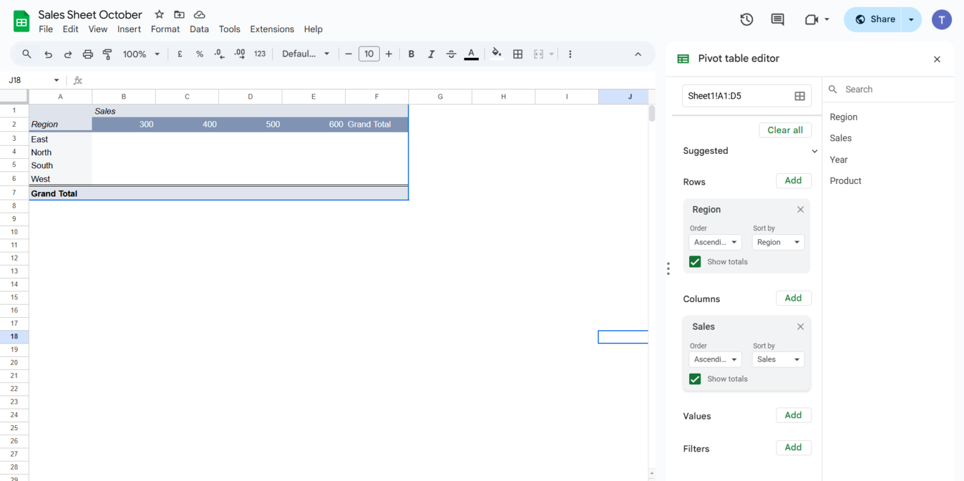Click Clear all in the pivot editor
The width and height of the screenshot is (964, 481).
pyautogui.click(x=785, y=130)
